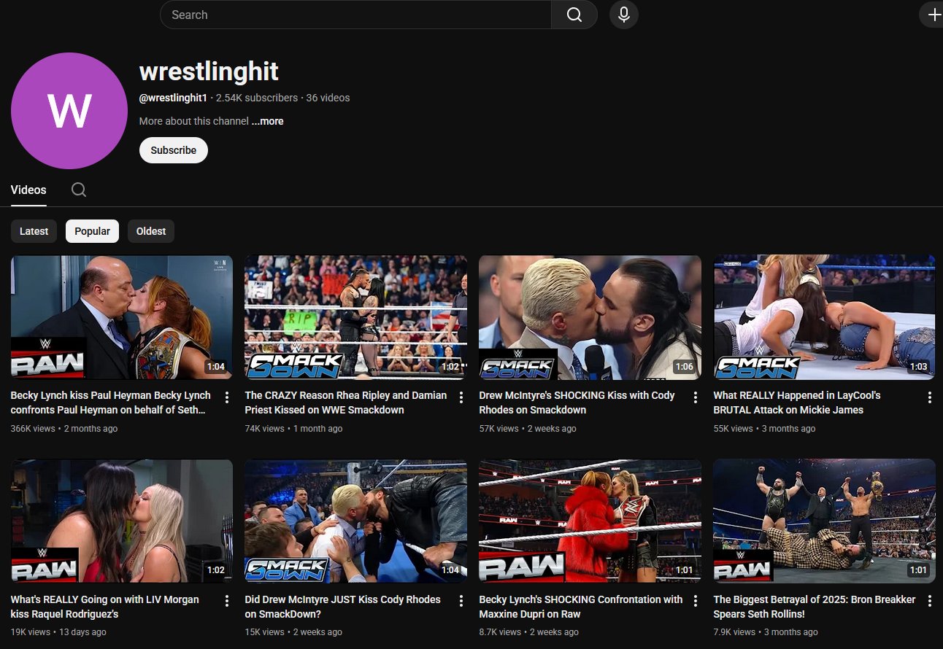Open options menu for Did Drew McIntyre JUST Kiss video
943x649 pixels.
coord(461,602)
